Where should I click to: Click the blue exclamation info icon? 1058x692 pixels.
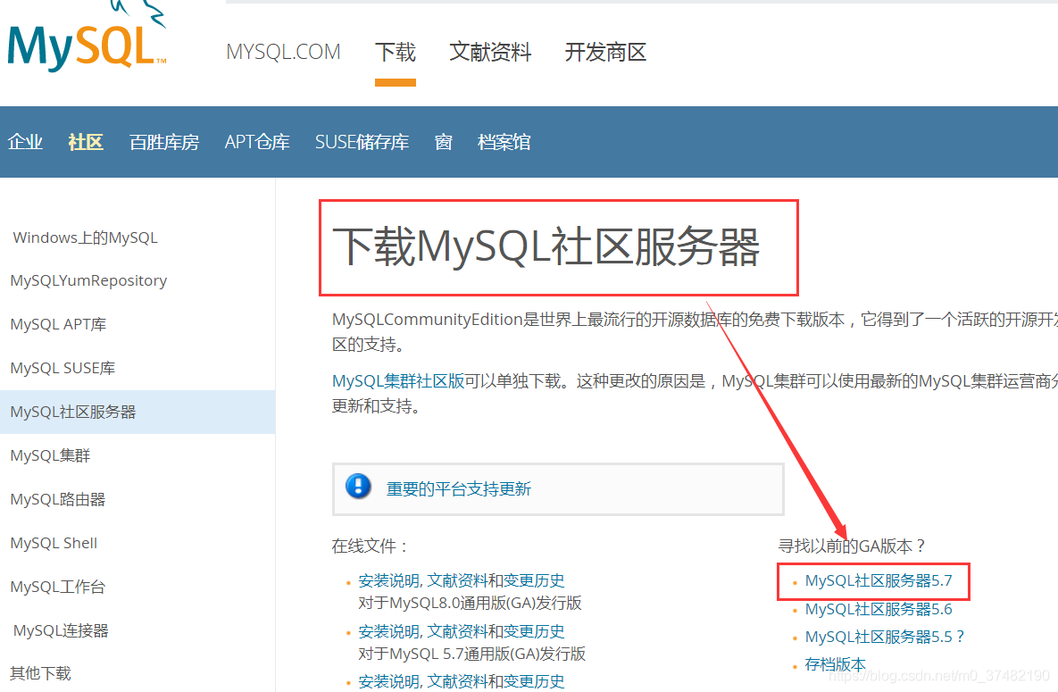pyautogui.click(x=358, y=486)
